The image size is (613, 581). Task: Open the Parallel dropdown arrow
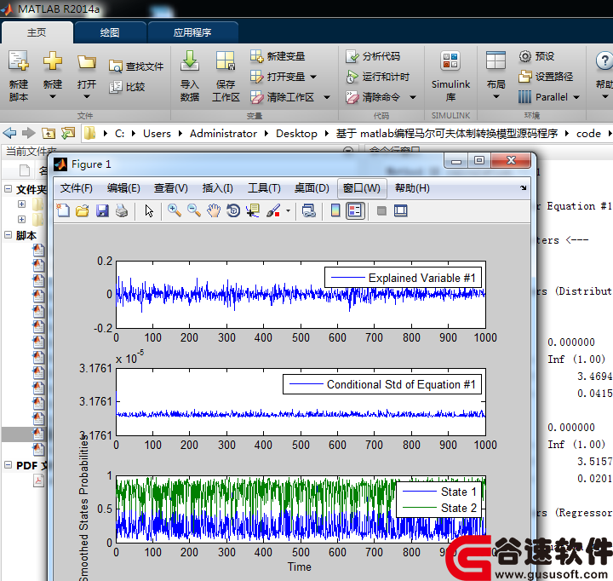tap(576, 97)
